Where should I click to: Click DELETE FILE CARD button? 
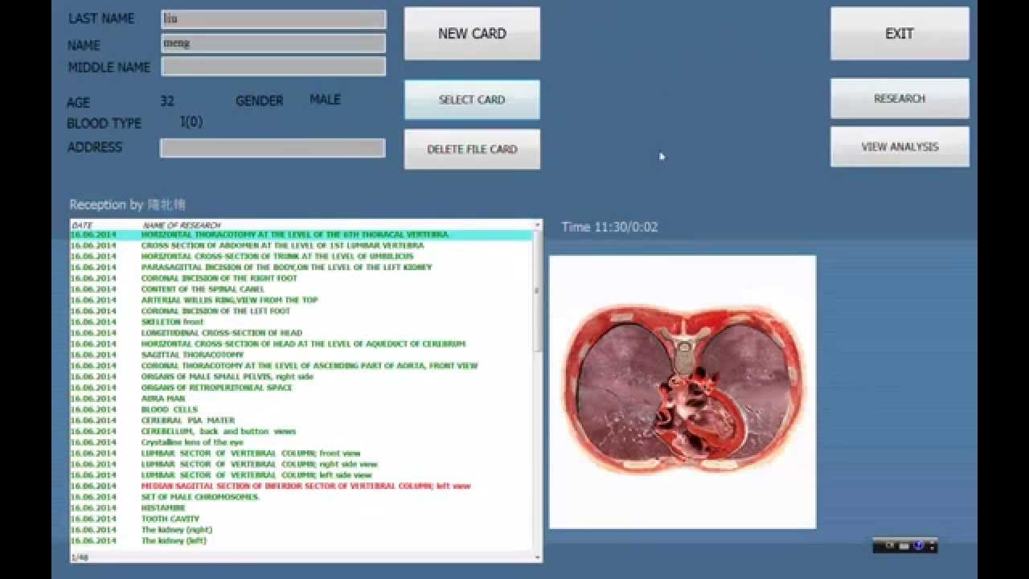click(472, 149)
